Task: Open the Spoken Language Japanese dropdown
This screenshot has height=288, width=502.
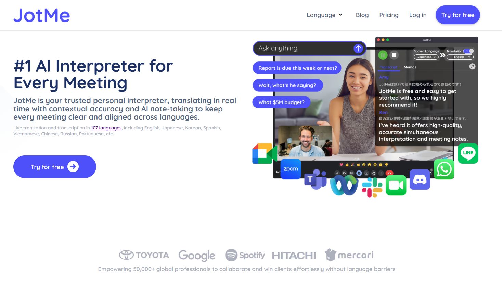Action: [426, 57]
